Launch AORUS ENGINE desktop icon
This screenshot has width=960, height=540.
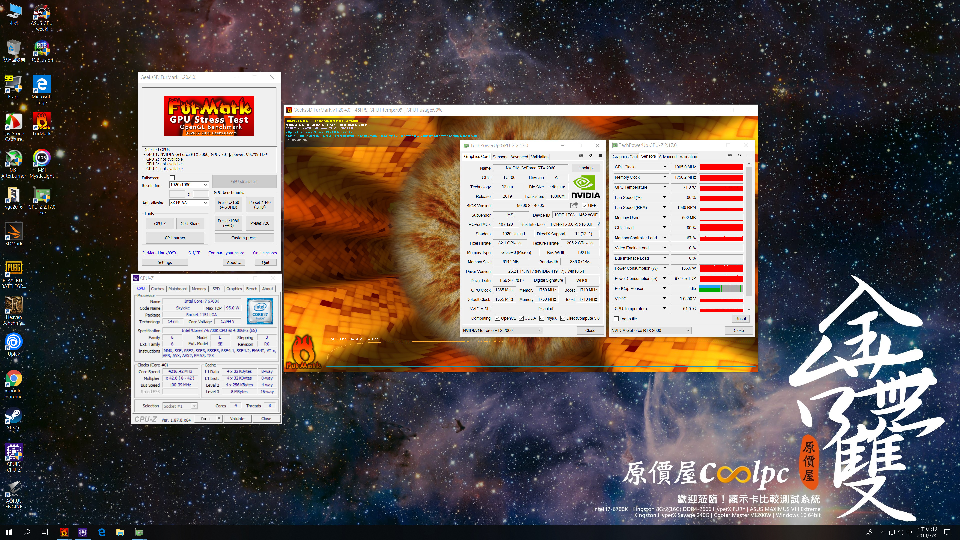point(14,495)
